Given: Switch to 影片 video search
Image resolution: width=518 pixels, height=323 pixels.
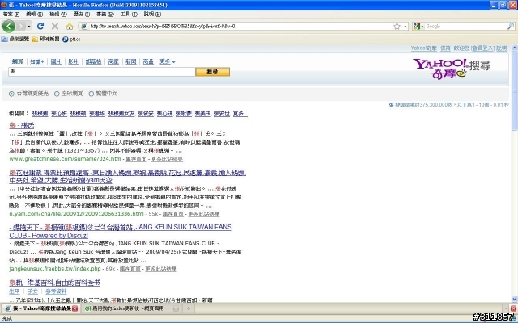Looking at the screenshot, I should point(74,61).
